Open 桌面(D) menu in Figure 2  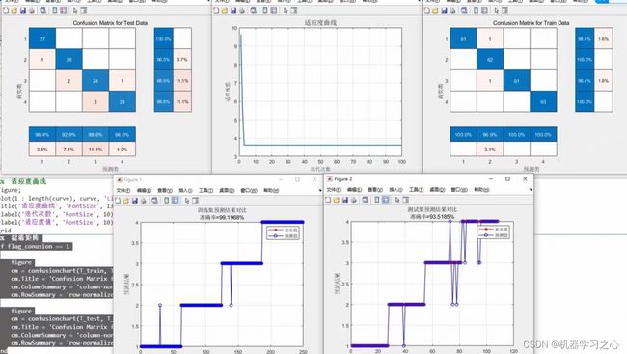(x=437, y=190)
